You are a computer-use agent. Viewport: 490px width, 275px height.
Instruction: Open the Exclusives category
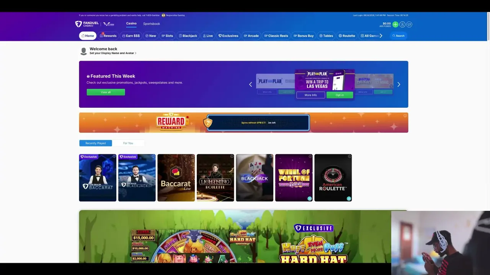point(229,36)
